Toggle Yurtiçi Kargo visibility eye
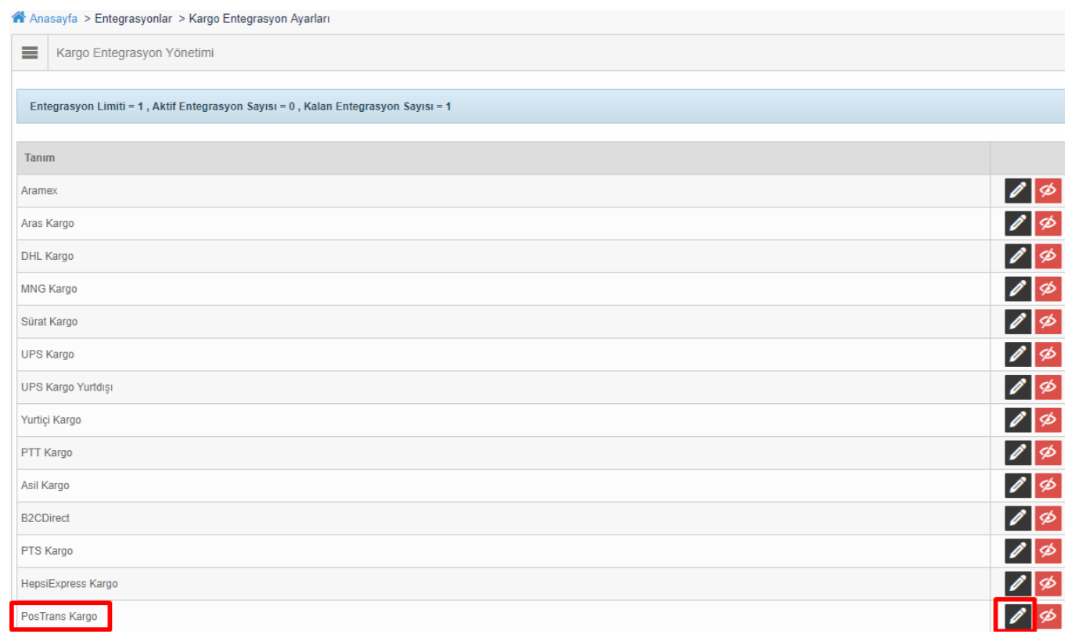This screenshot has height=634, width=1065. [x=1048, y=420]
